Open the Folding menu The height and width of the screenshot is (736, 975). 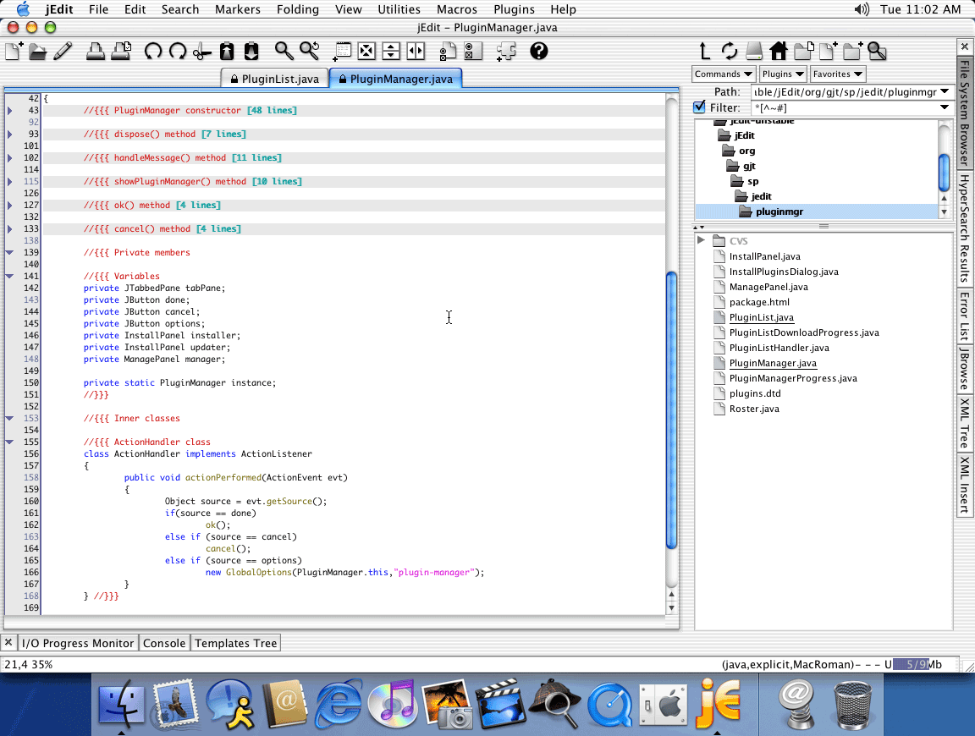tap(296, 9)
